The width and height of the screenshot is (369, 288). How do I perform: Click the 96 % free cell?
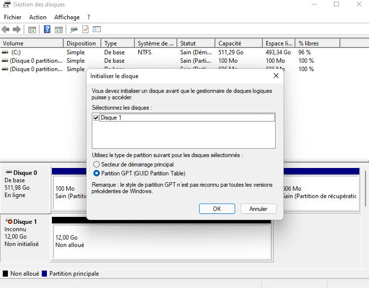[x=304, y=52]
